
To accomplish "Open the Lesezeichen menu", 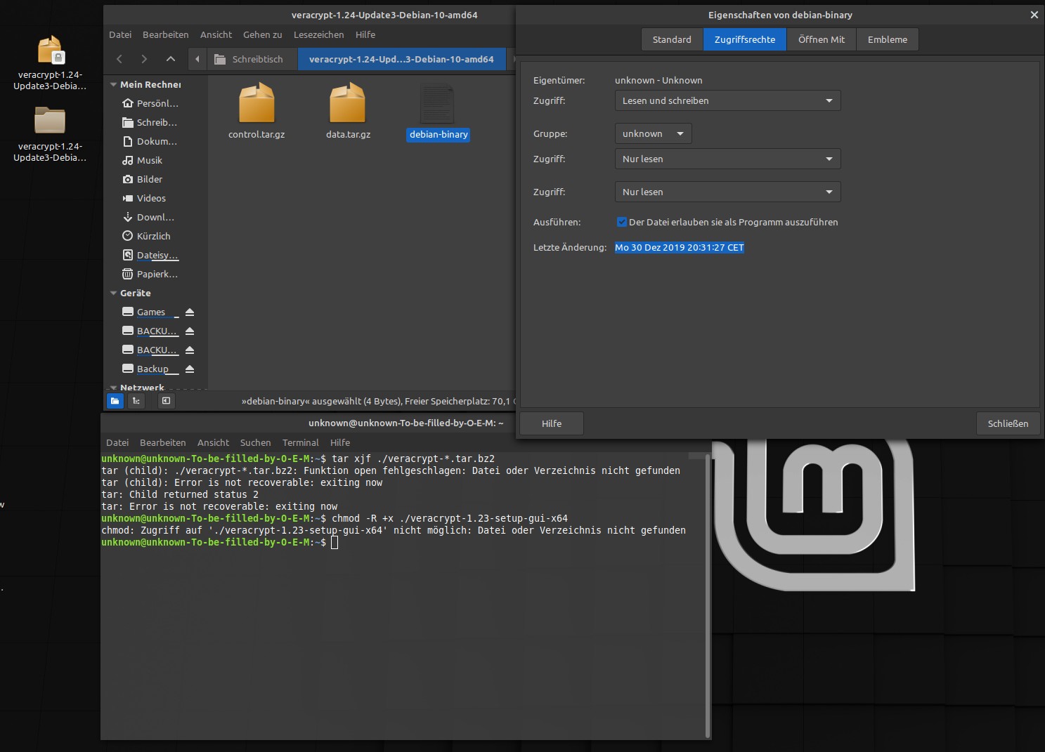I will click(319, 34).
